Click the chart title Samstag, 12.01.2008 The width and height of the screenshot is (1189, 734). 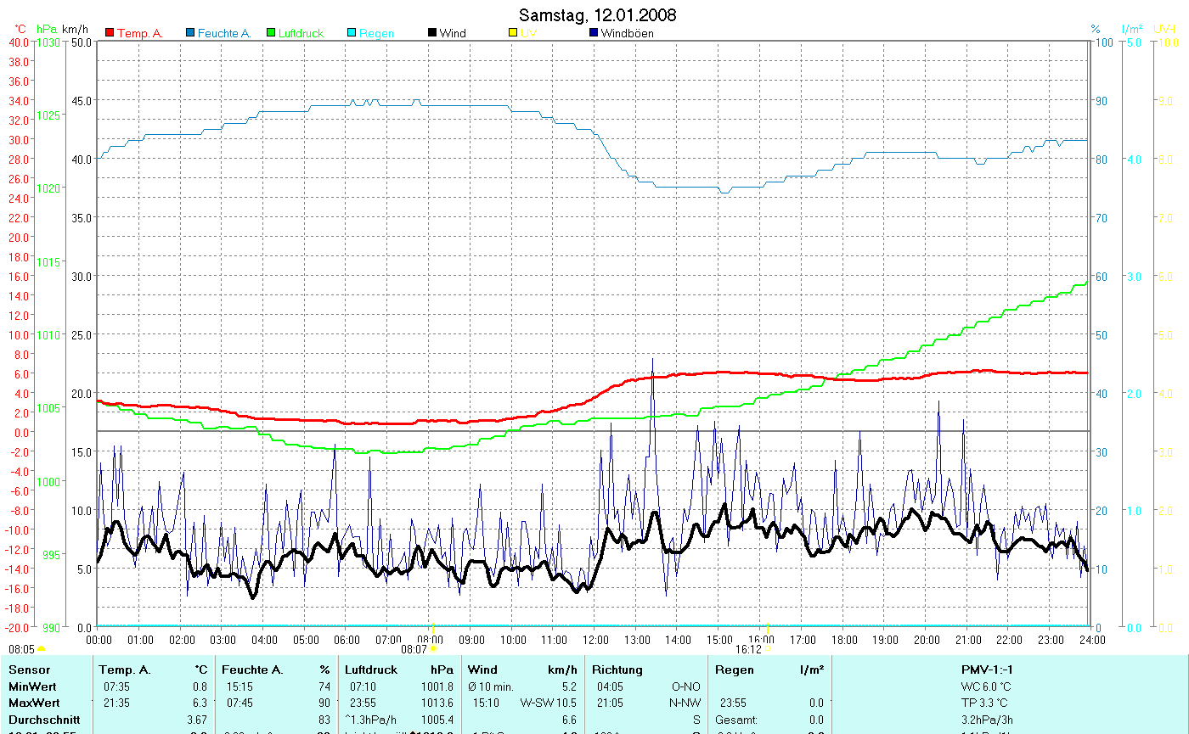pos(597,15)
